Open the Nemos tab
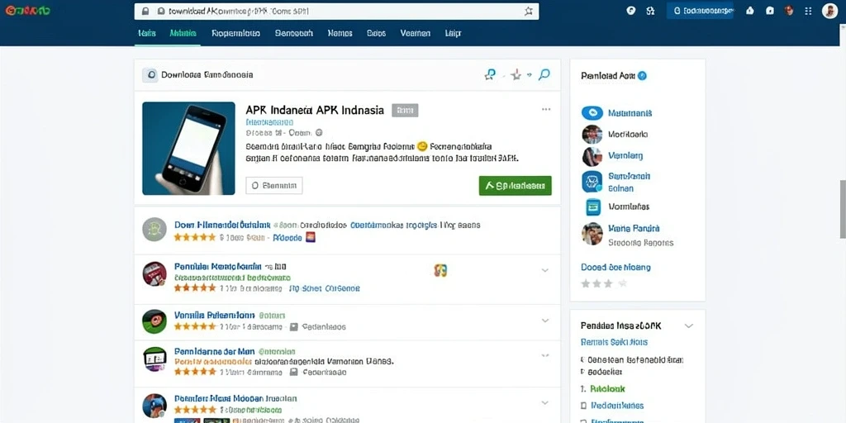The width and height of the screenshot is (846, 423). 340,33
